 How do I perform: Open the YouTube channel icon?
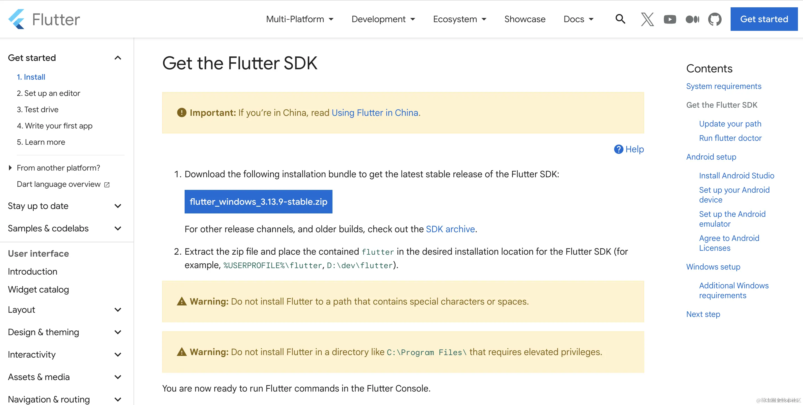tap(669, 19)
